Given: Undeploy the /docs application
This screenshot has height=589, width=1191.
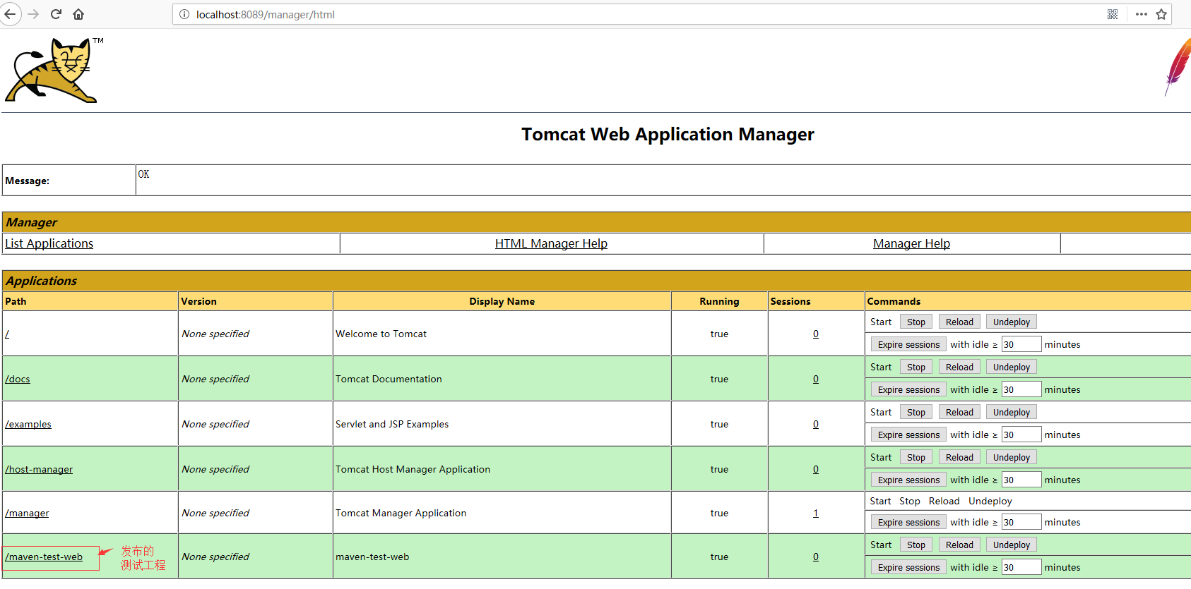Looking at the screenshot, I should (1012, 367).
